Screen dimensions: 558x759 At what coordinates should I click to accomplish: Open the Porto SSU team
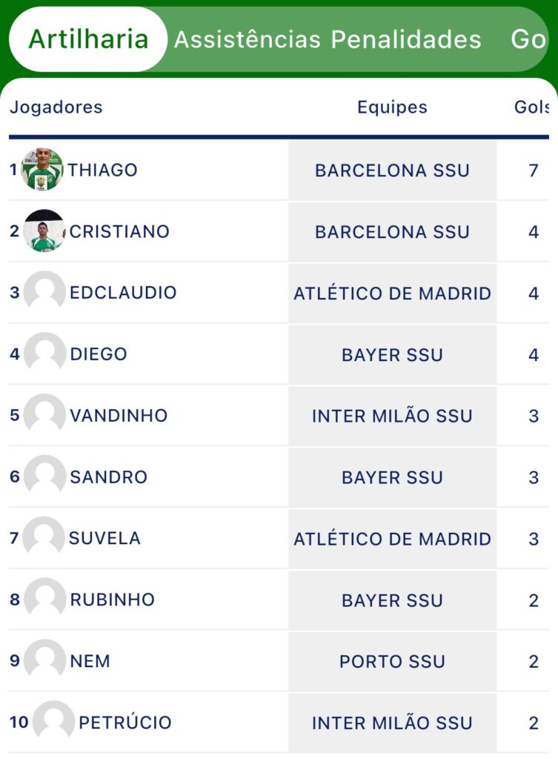pos(393,661)
